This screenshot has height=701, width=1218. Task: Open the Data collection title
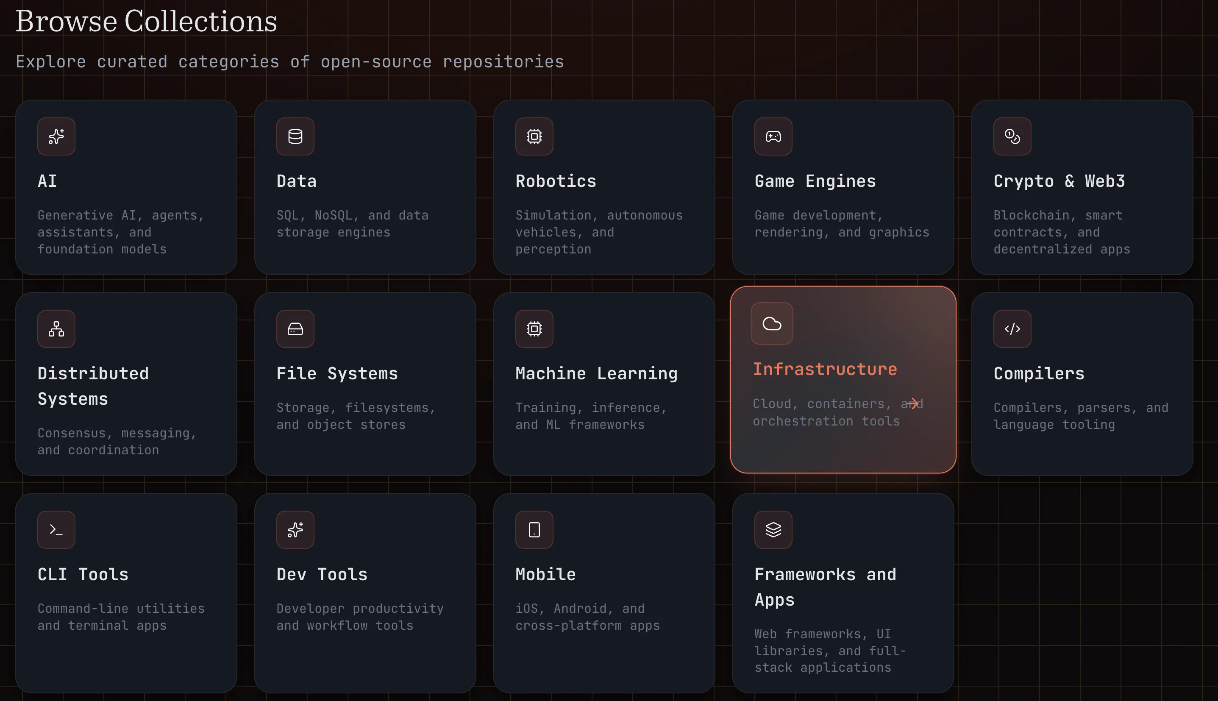point(297,181)
